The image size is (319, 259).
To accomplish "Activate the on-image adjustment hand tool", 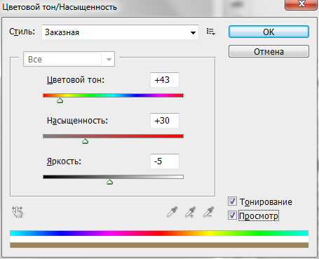I will [18, 212].
